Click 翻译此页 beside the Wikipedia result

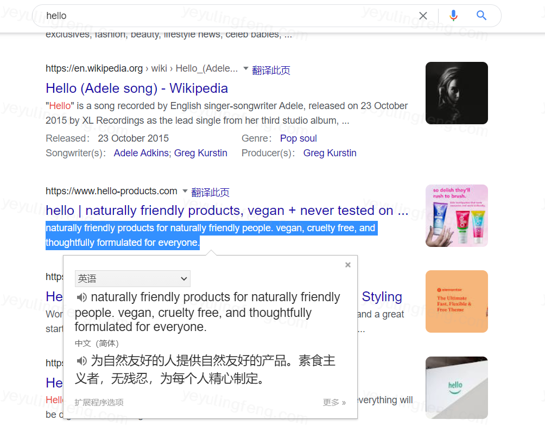(271, 70)
